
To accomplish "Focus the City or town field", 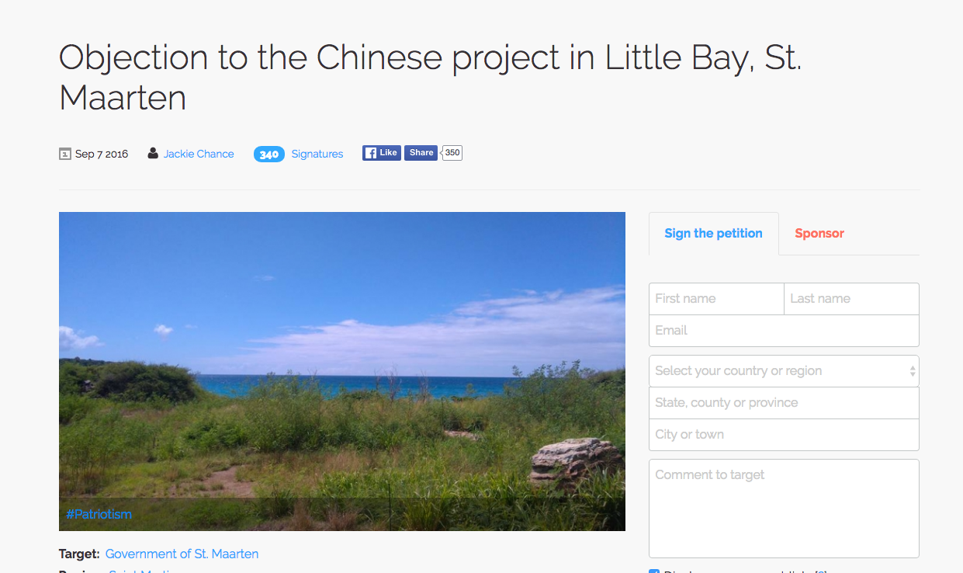I will (784, 435).
